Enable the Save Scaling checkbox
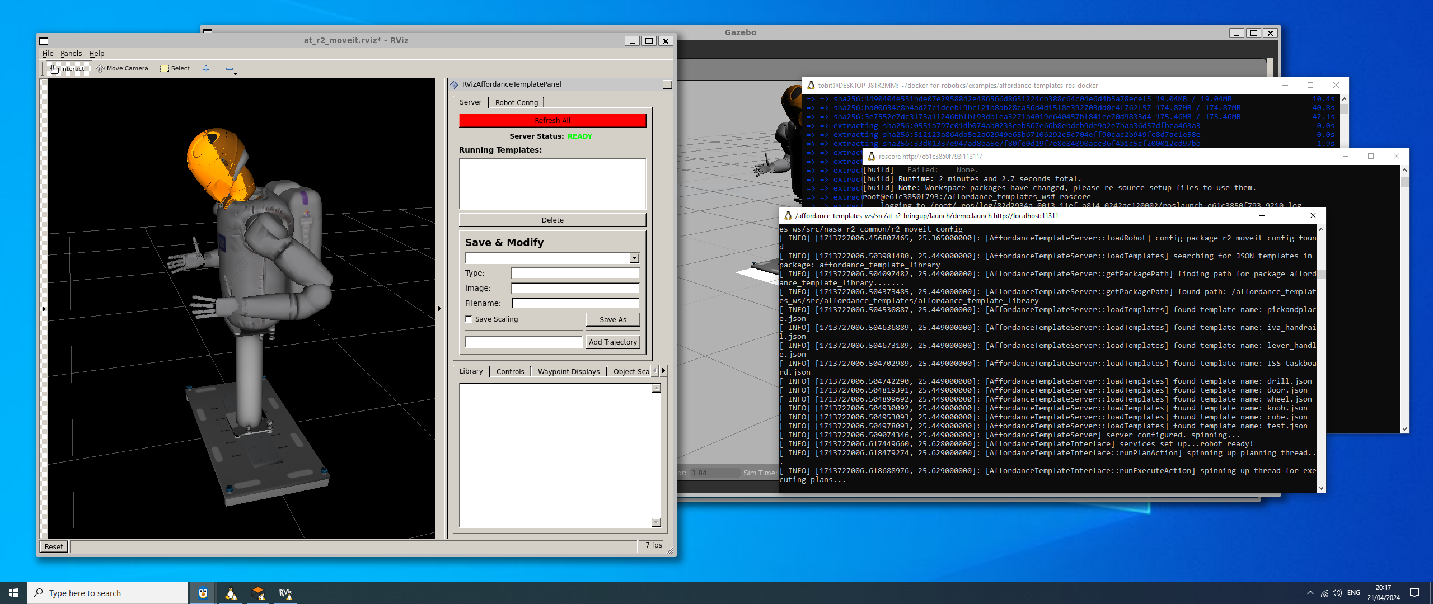The image size is (1433, 604). point(469,319)
